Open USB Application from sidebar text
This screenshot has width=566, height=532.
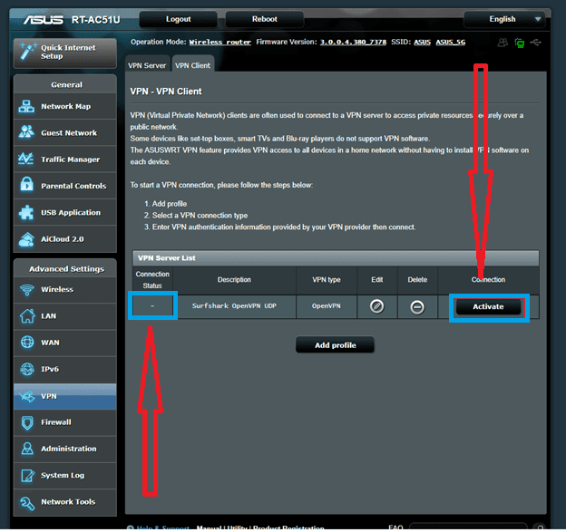(71, 212)
